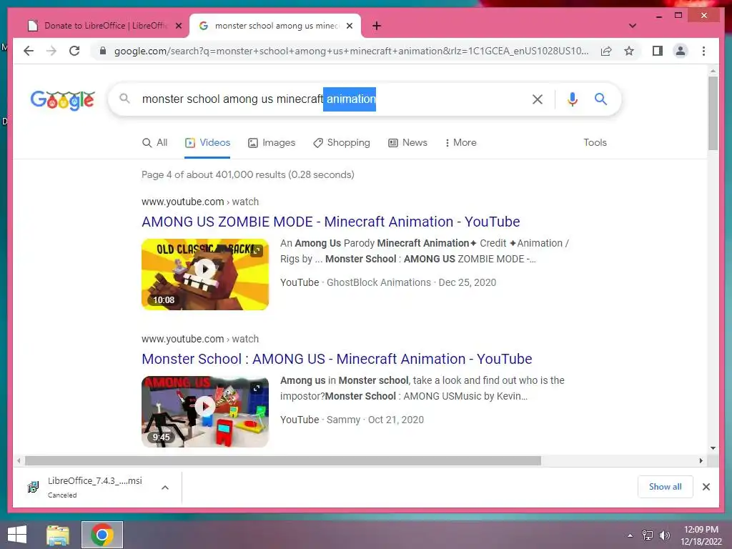Click the 'Page 4 of about 401,000 results' text
Screen dimensions: 732x549
coord(248,174)
